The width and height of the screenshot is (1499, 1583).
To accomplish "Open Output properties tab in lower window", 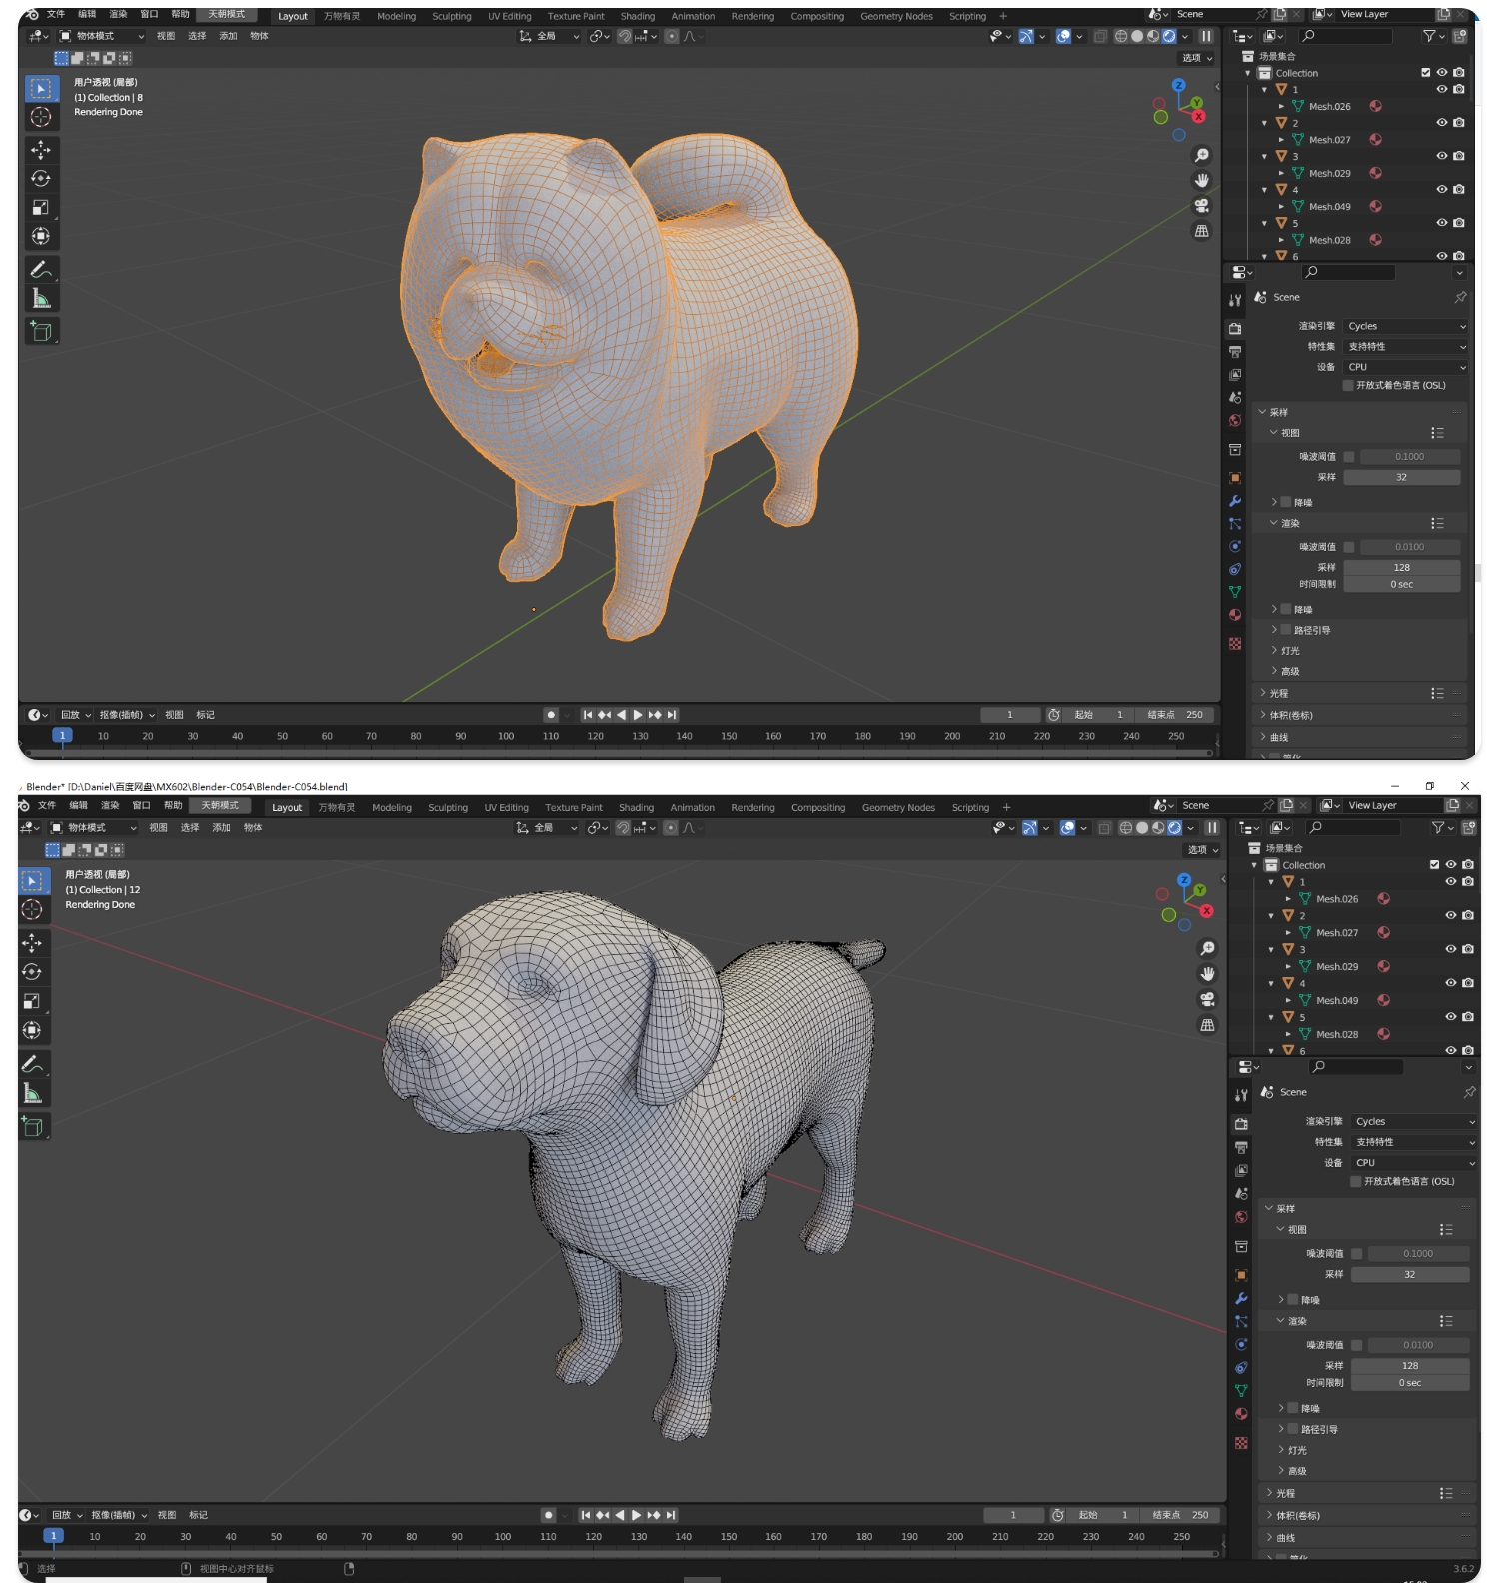I will tap(1241, 1147).
